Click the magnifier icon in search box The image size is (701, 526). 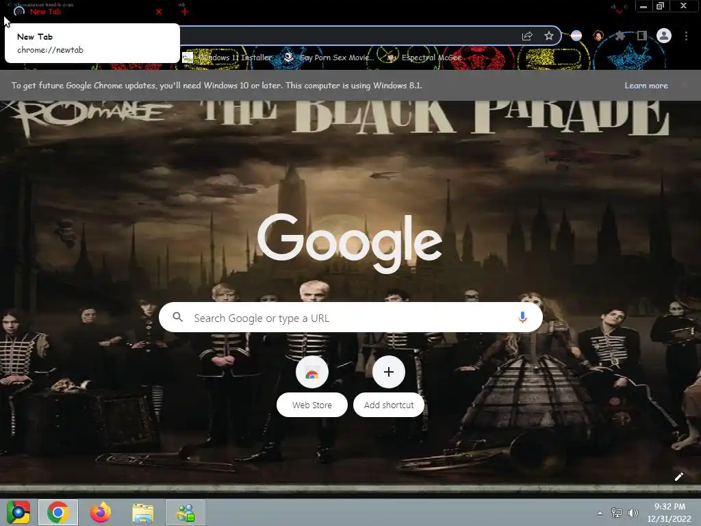coord(177,317)
